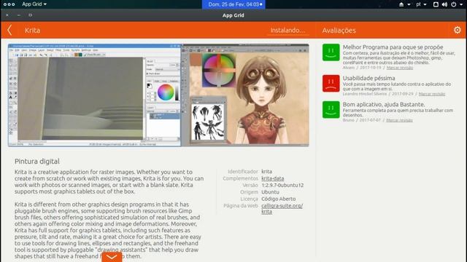Click Marcar revisão on Bruno's review

coord(399,120)
